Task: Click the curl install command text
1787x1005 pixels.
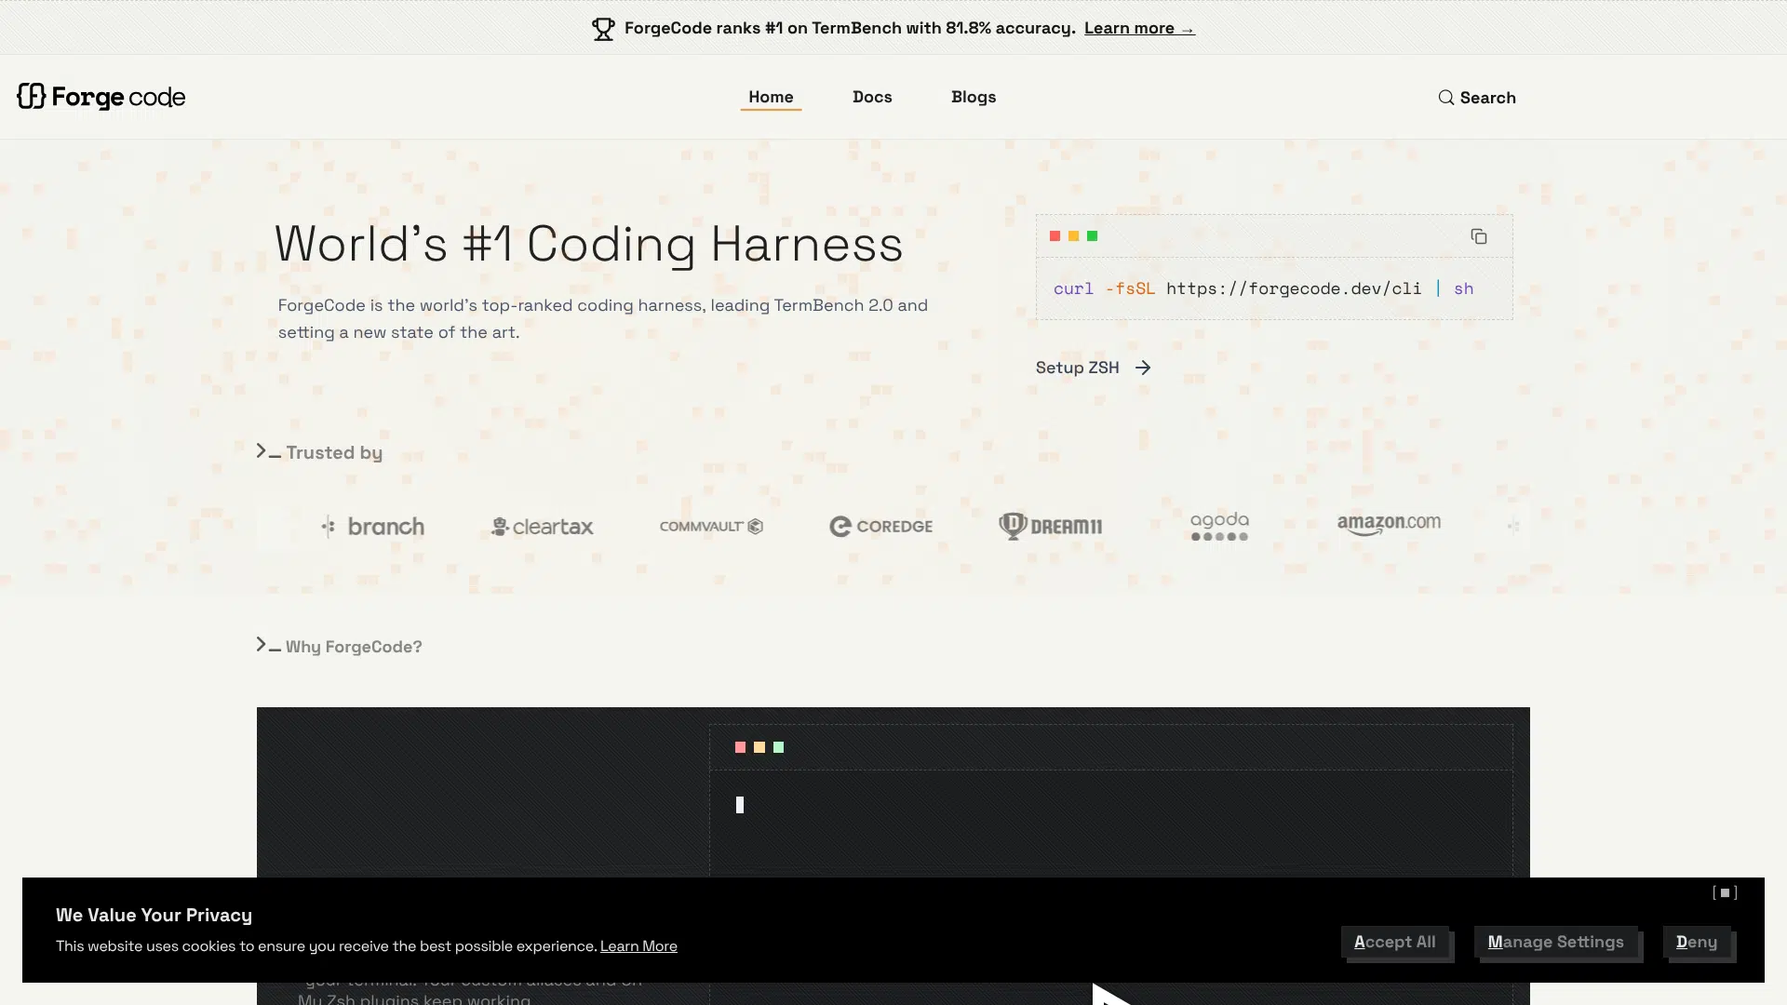Action: [1263, 288]
